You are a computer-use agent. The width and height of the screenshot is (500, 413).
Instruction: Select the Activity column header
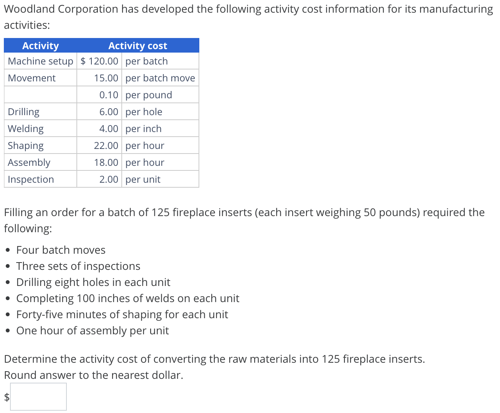click(x=40, y=45)
